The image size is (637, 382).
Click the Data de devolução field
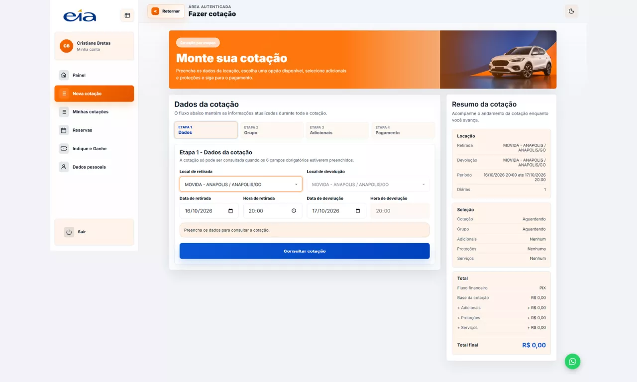click(x=336, y=211)
